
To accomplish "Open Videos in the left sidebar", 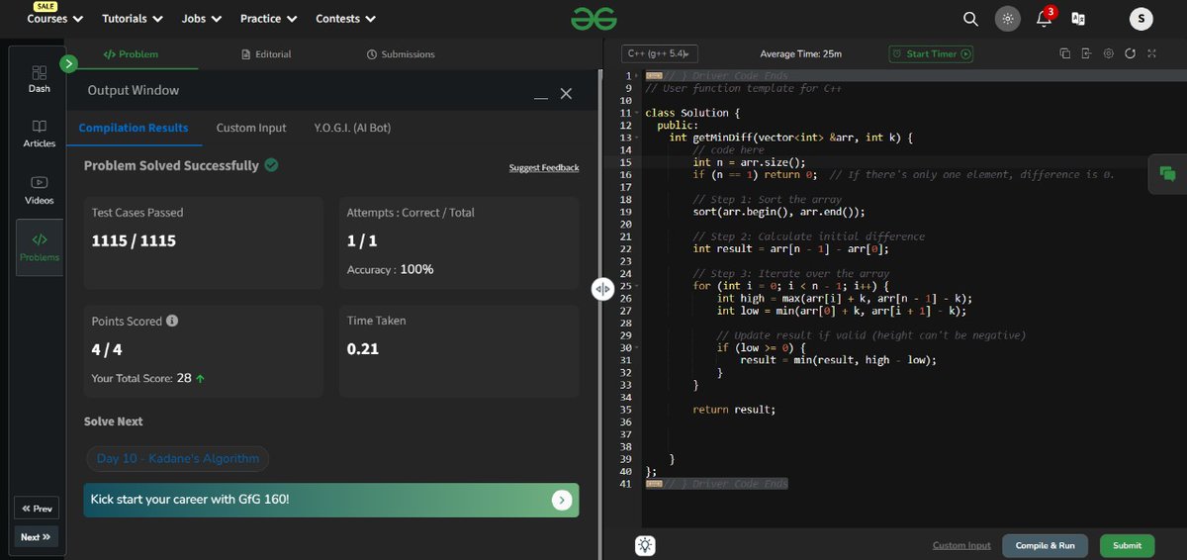I will pyautogui.click(x=39, y=190).
